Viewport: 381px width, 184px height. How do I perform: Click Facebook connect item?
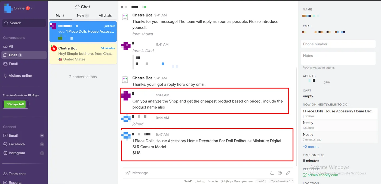(x=17, y=144)
